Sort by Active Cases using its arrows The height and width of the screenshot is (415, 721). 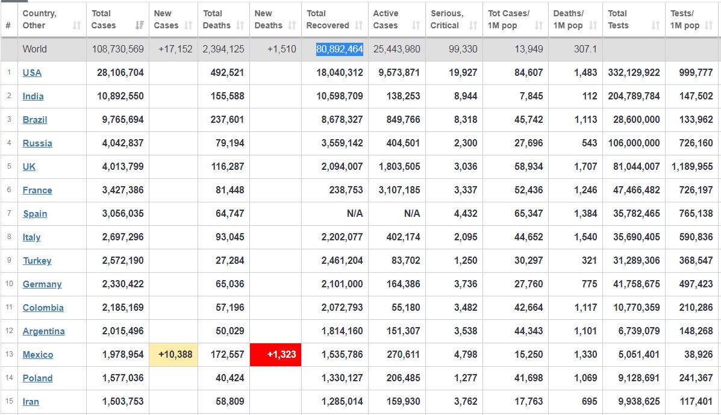(x=416, y=25)
